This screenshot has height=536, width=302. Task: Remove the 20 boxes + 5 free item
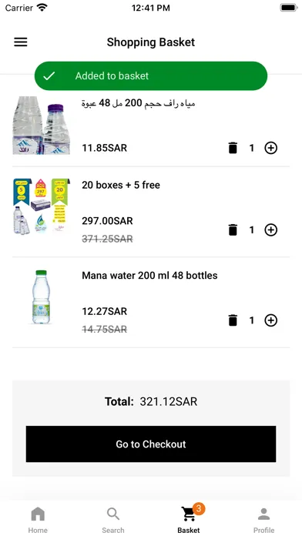click(233, 229)
